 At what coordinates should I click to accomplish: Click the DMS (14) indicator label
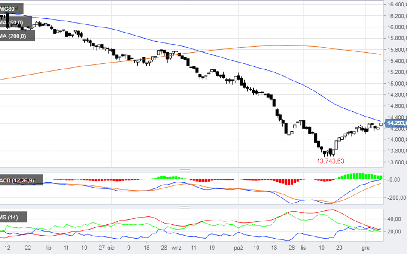point(12,217)
